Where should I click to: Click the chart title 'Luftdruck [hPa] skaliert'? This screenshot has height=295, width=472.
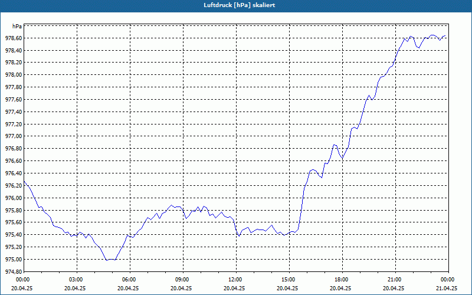click(x=240, y=5)
